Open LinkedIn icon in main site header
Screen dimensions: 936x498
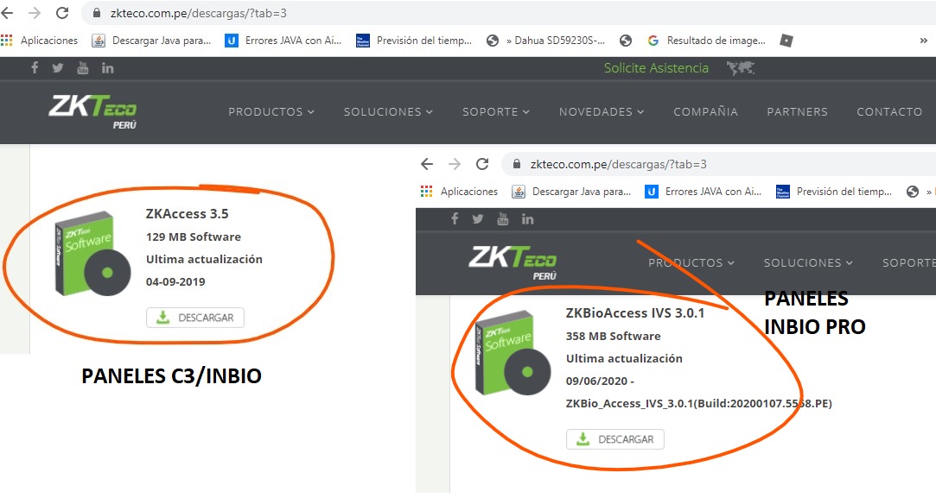(x=107, y=68)
